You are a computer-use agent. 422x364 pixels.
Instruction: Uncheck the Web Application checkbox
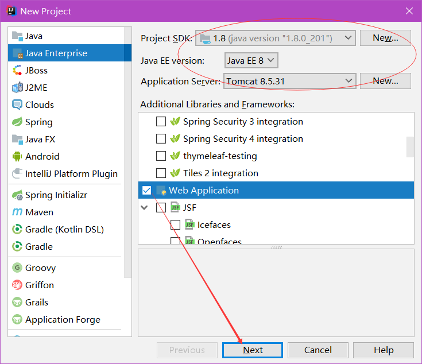pos(146,191)
